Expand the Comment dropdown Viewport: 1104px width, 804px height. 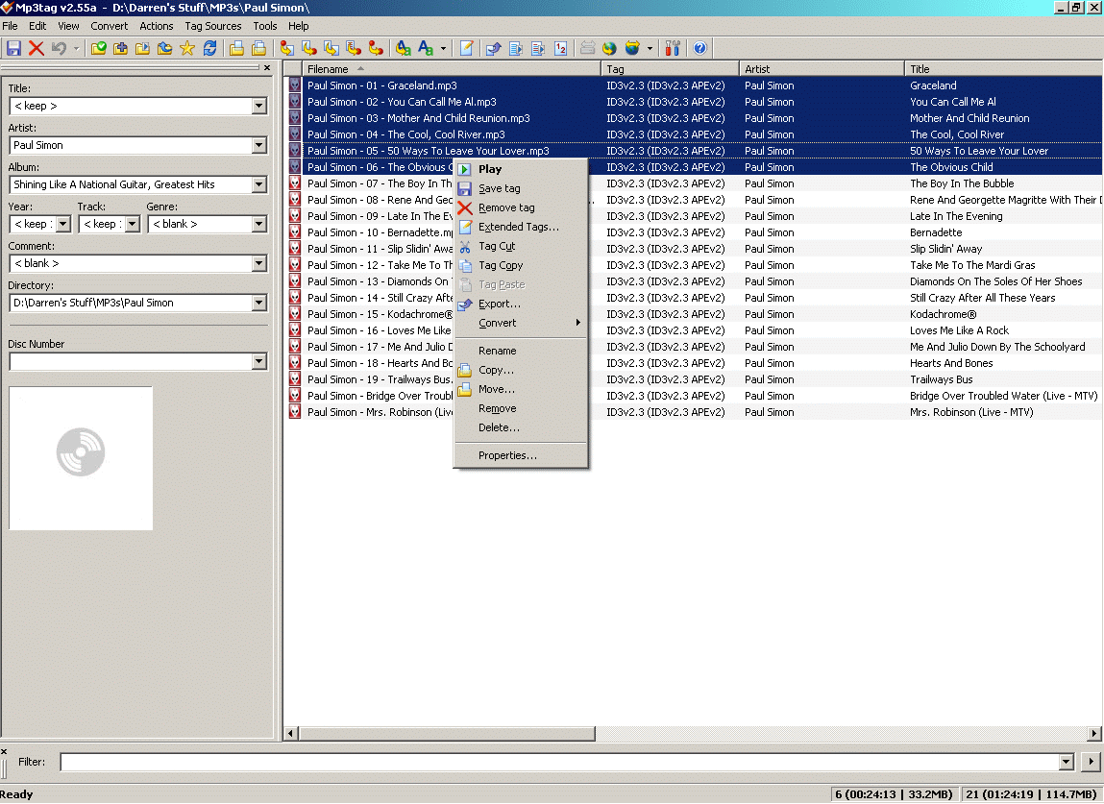[259, 264]
